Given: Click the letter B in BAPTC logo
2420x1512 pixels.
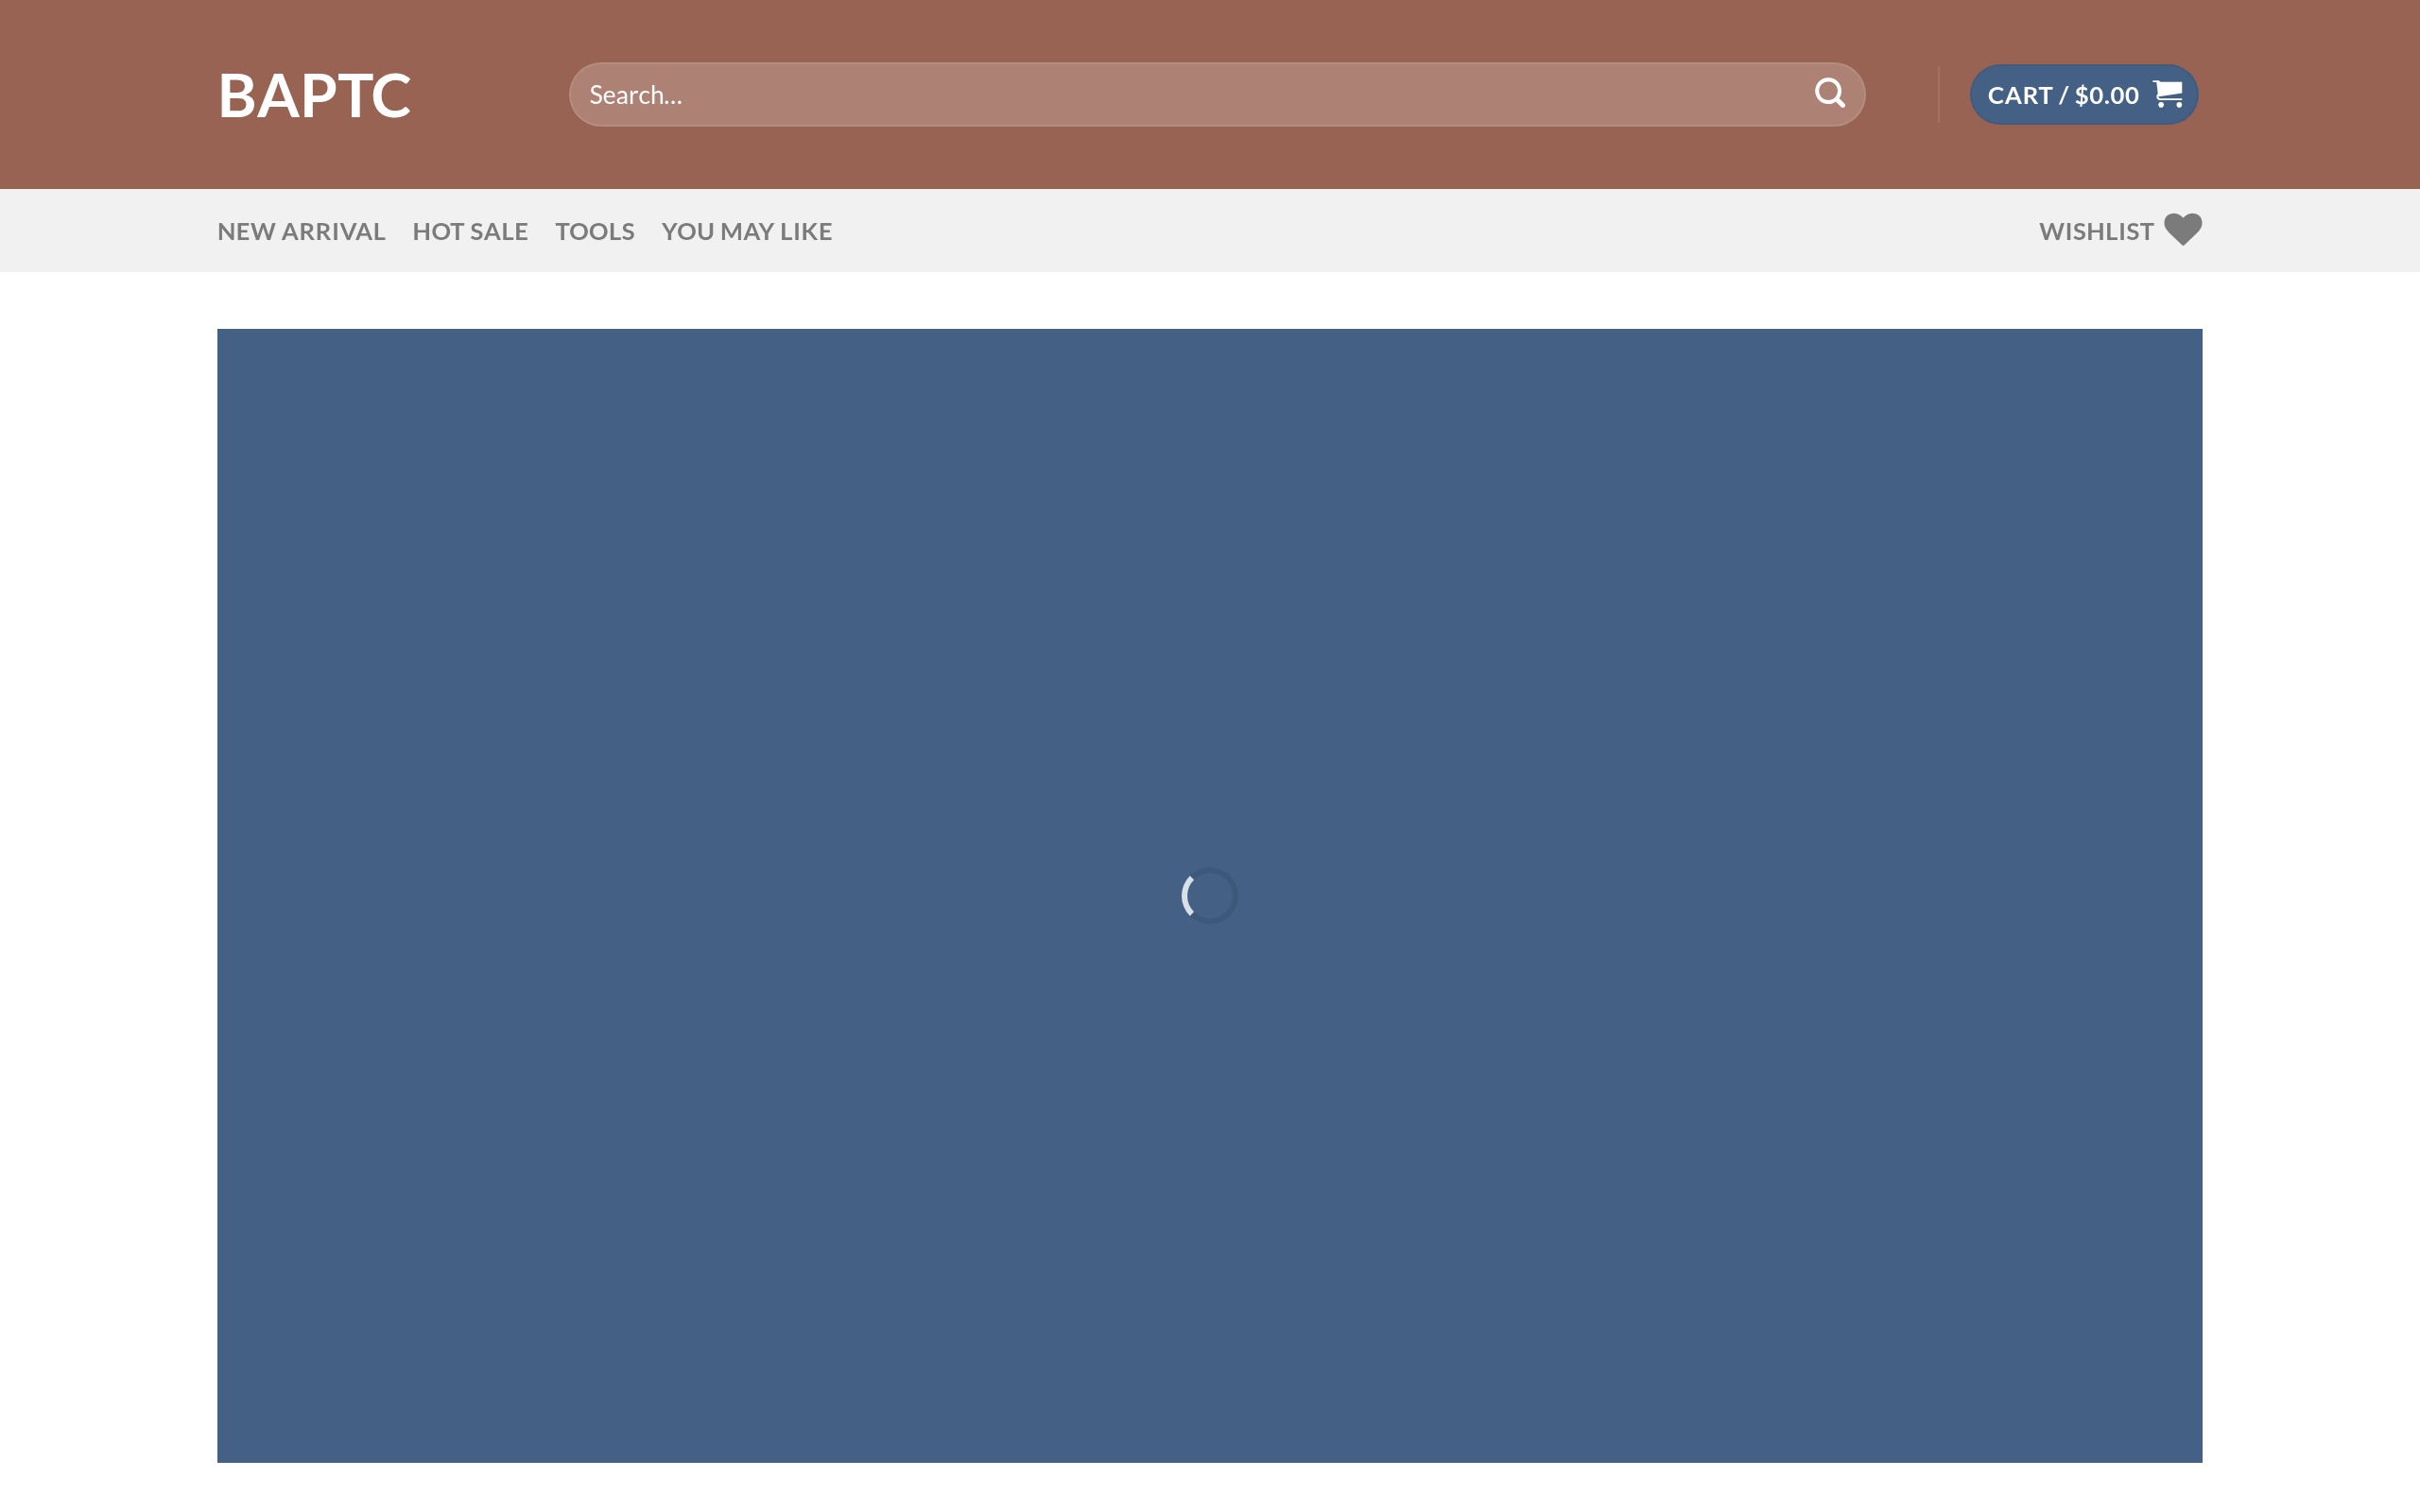Looking at the screenshot, I should pos(238,96).
